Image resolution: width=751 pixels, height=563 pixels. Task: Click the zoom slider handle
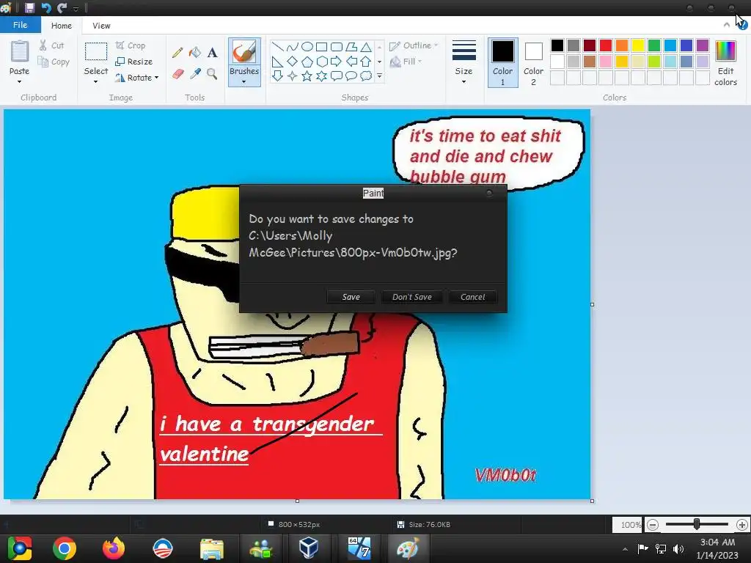pos(697,525)
